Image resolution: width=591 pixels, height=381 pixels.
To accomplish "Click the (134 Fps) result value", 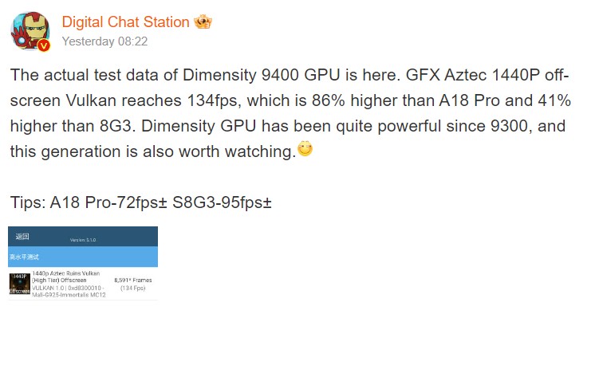I will tap(133, 288).
